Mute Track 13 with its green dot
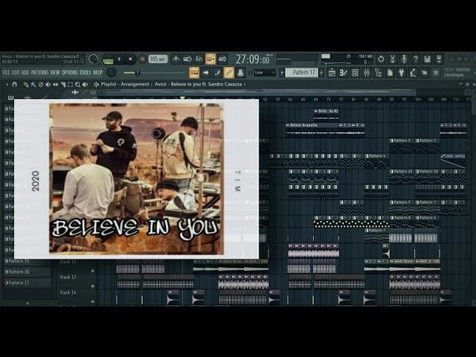The height and width of the screenshot is (357, 476). [x=92, y=286]
